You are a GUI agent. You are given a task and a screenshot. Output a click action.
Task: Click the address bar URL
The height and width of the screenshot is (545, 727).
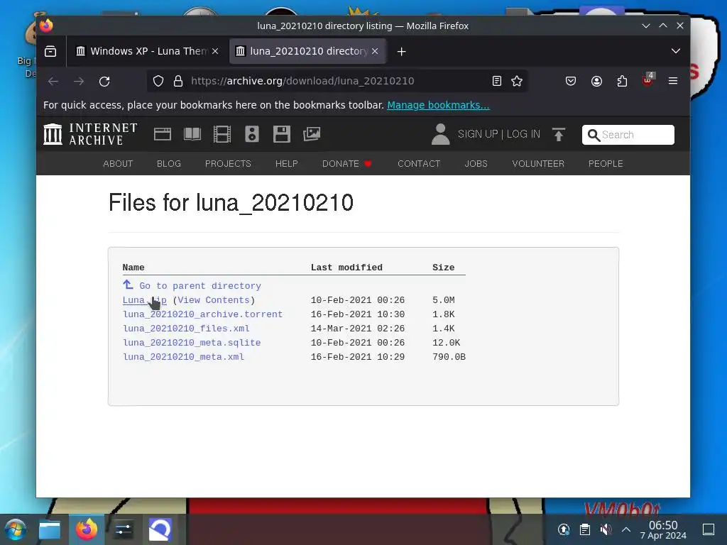[302, 81]
